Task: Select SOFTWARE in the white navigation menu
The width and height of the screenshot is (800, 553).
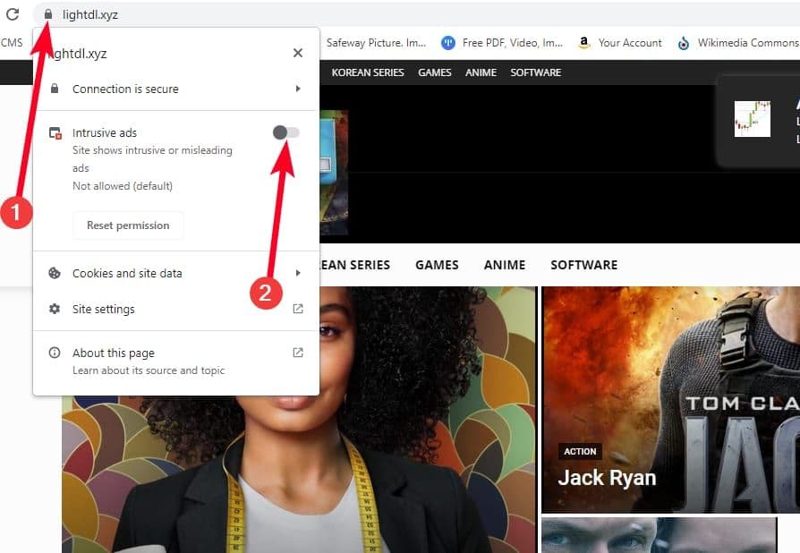Action: point(583,265)
